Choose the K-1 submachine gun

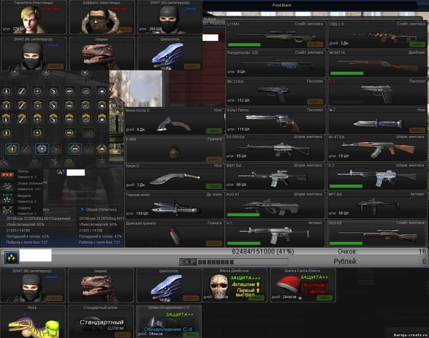(275, 234)
